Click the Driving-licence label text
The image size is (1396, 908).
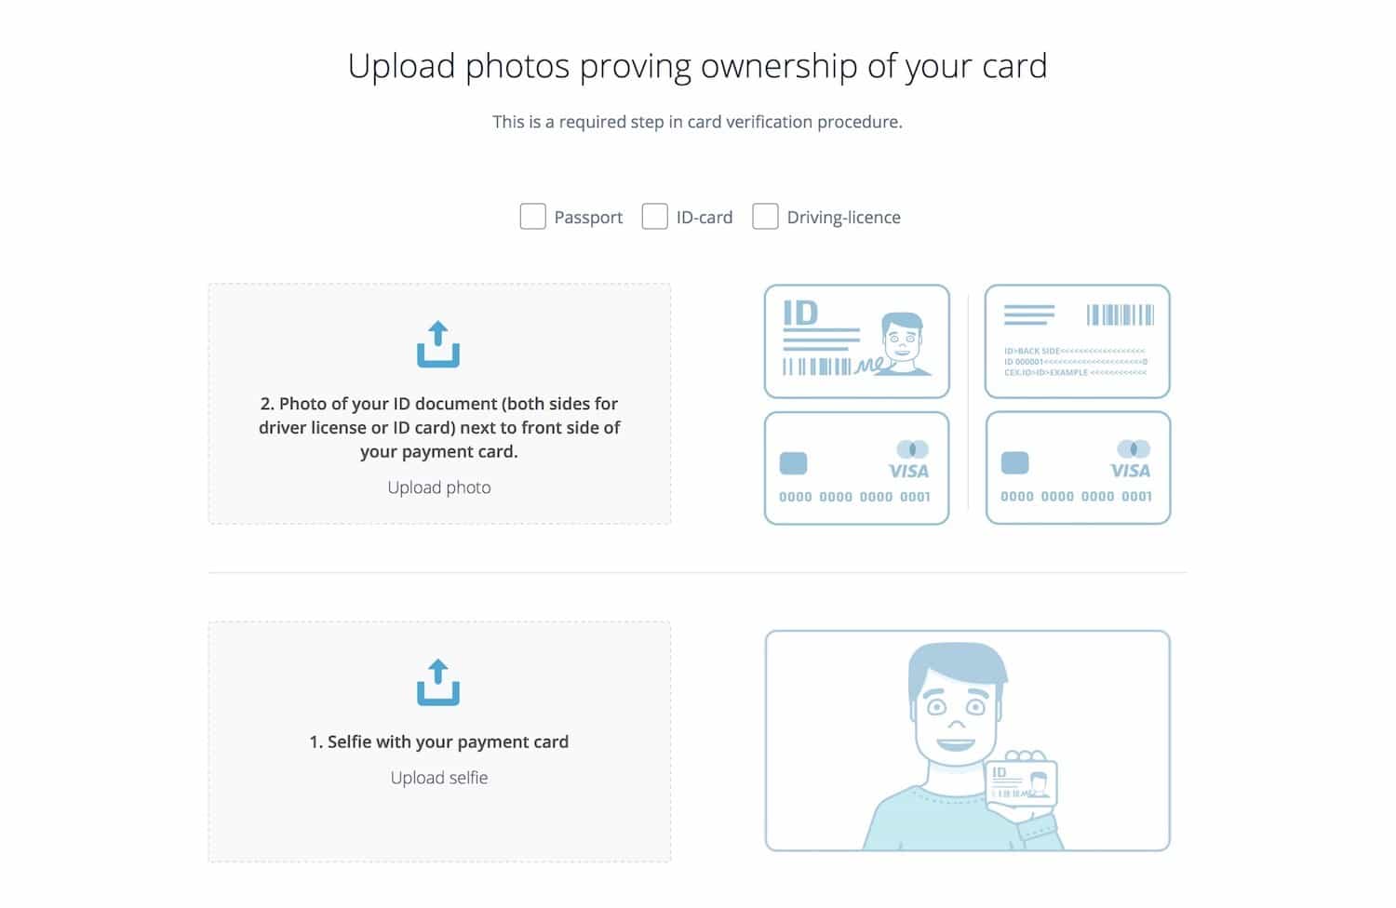844,218
